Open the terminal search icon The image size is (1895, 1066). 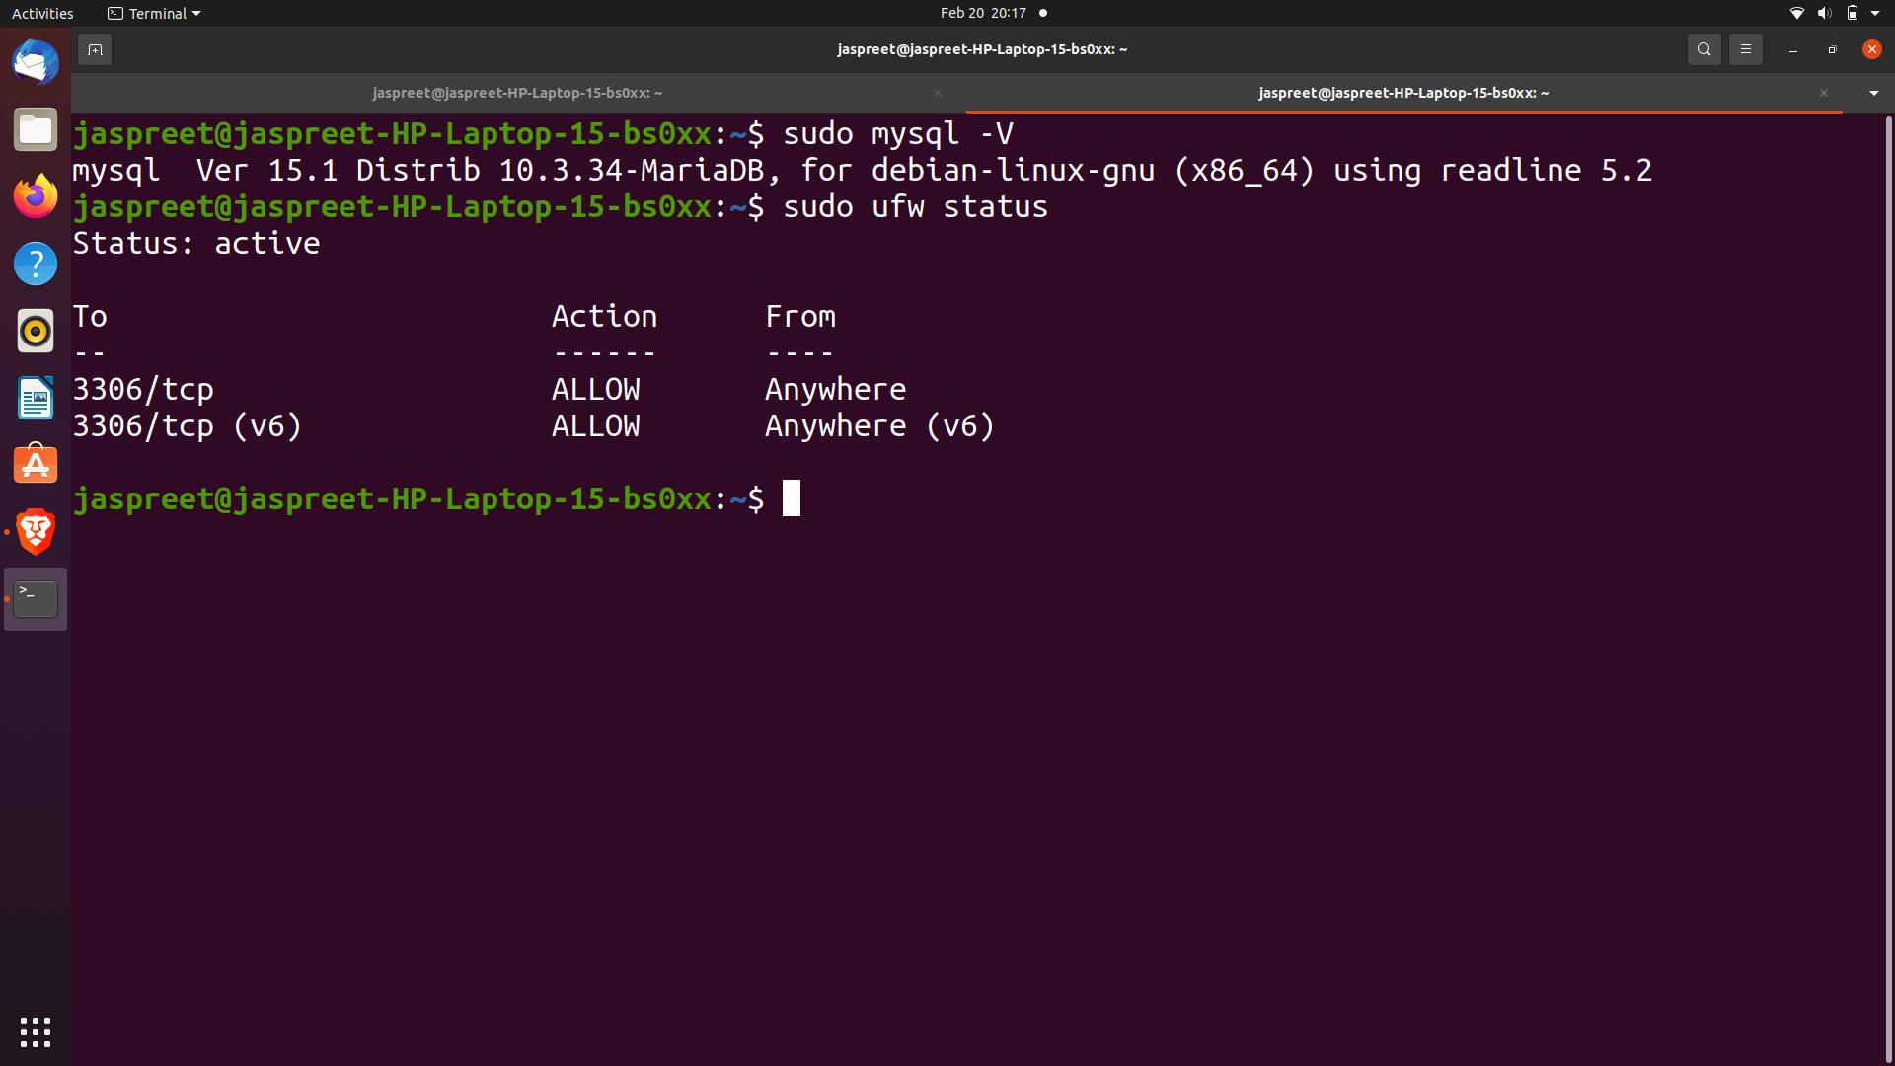[1704, 49]
